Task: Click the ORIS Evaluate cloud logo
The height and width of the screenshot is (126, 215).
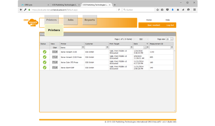Action: pos(31,23)
